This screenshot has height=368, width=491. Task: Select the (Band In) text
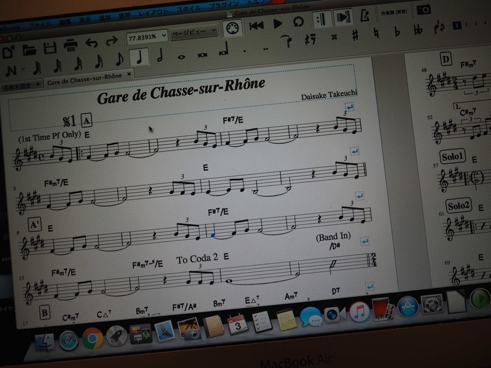coord(333,237)
